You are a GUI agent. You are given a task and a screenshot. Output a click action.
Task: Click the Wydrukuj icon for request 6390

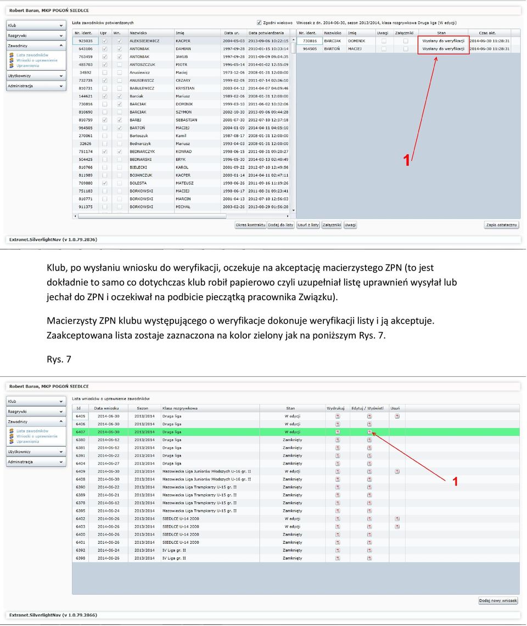pos(338,487)
